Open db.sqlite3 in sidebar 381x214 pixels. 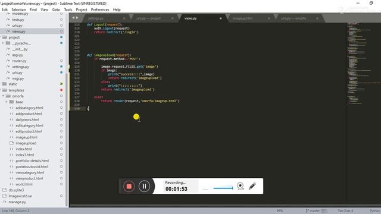[16, 190]
